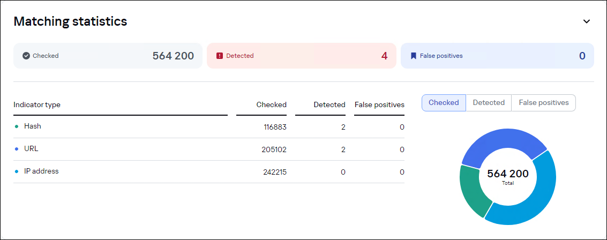Collapse the Matching statistics panel

pos(587,21)
